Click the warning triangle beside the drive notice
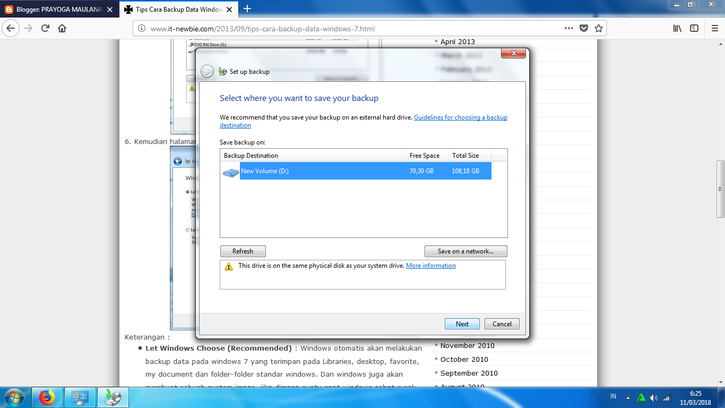 click(x=229, y=266)
